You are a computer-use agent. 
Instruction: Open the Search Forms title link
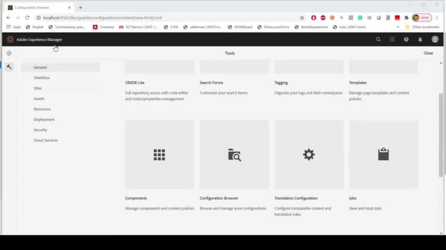pyautogui.click(x=211, y=83)
